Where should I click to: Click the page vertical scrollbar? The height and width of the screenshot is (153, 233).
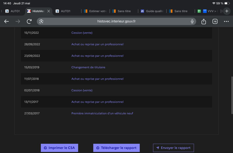232,95
